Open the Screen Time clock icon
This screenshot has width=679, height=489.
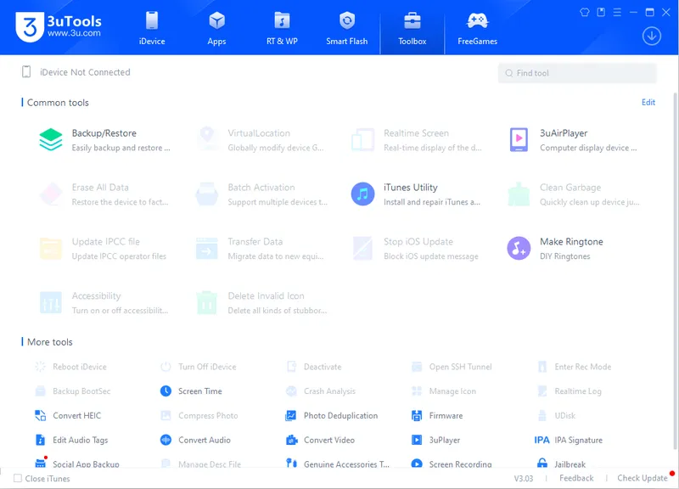pyautogui.click(x=166, y=391)
